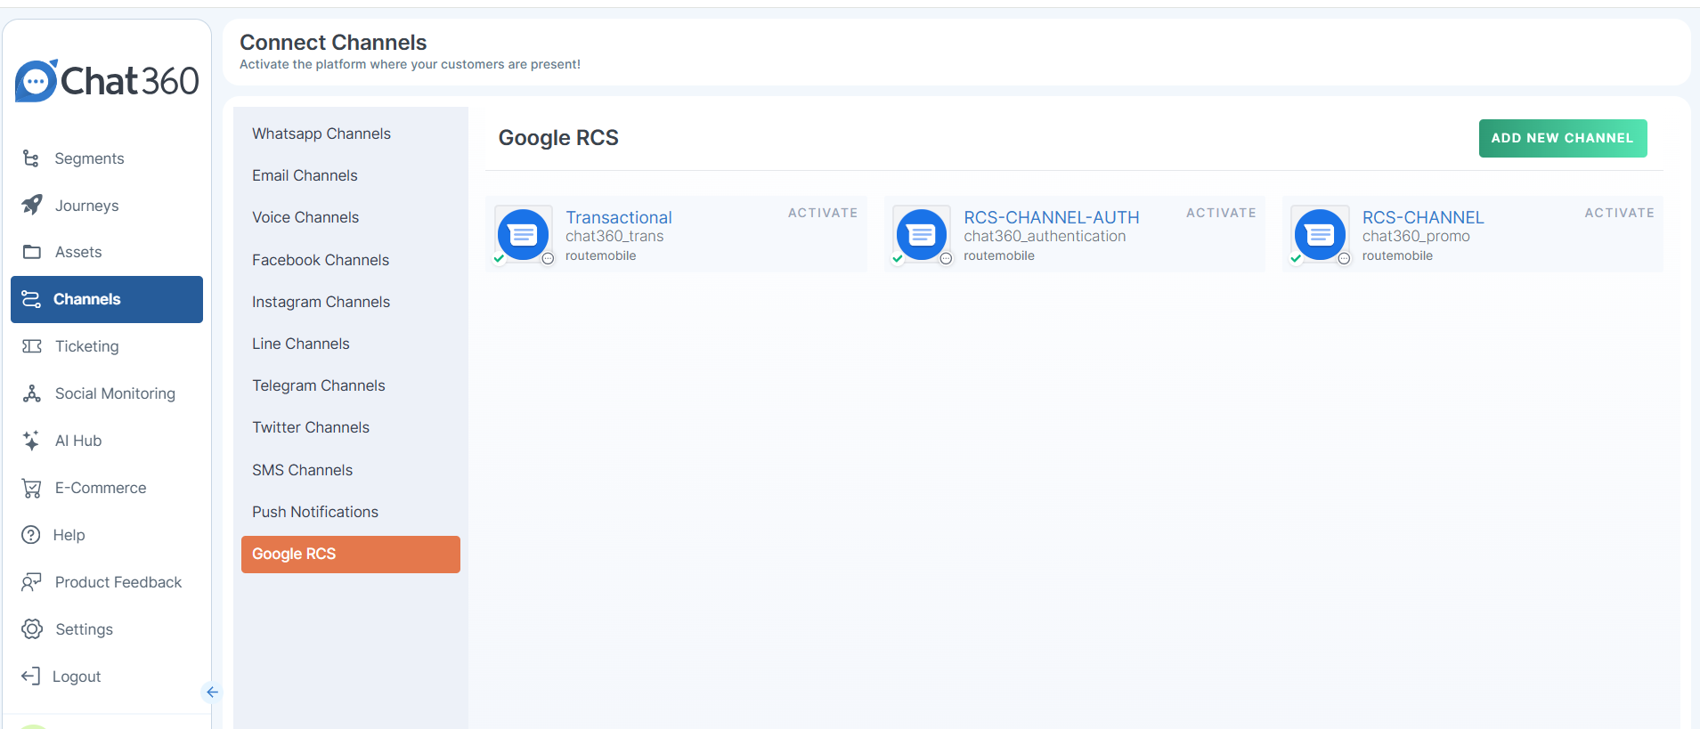The width and height of the screenshot is (1700, 729).
Task: Click the Assets folder icon
Action: click(x=32, y=252)
